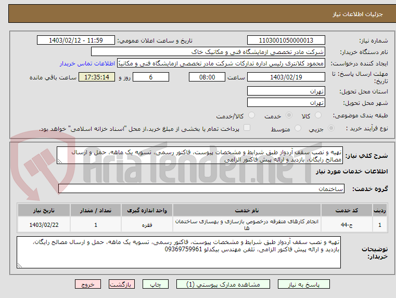This screenshot has height=298, width=396.
Task: Click the تاریخ نیاز column header
Action: pyautogui.click(x=44, y=210)
